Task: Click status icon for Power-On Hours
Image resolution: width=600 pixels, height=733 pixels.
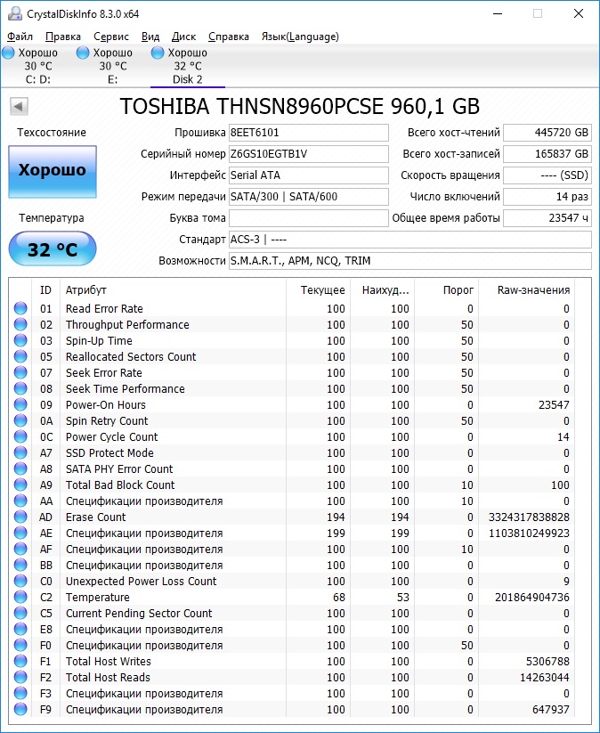Action: click(x=20, y=404)
